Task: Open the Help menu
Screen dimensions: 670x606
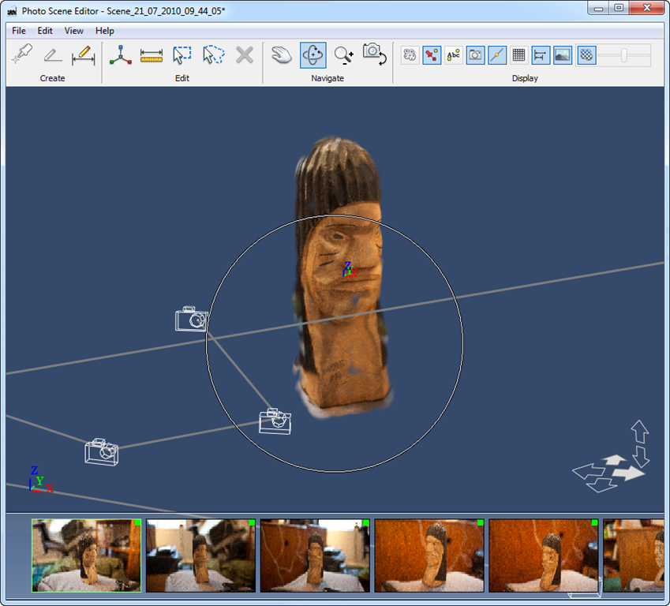Action: coord(103,31)
